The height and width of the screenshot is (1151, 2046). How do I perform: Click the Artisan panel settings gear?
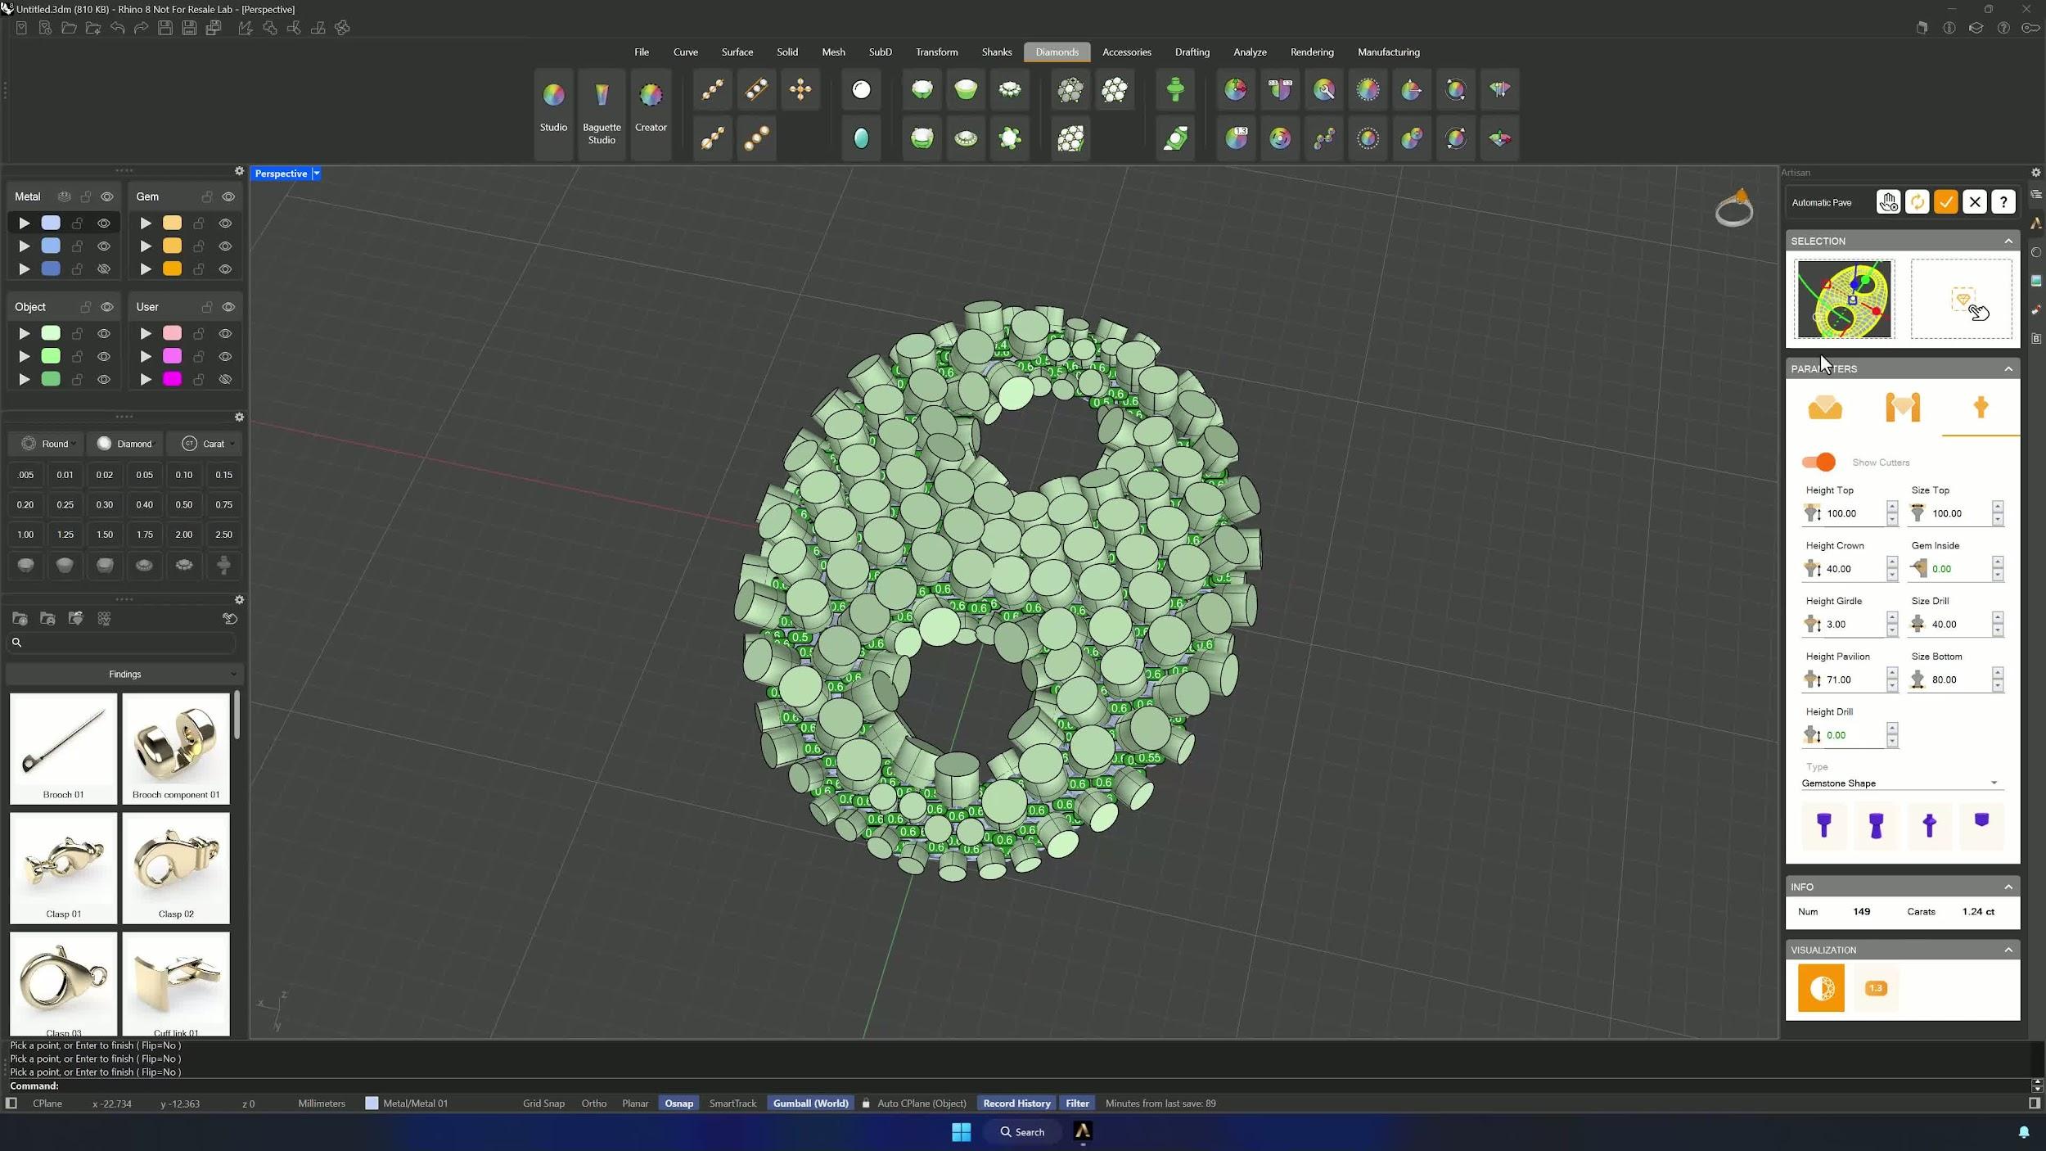(x=2035, y=173)
